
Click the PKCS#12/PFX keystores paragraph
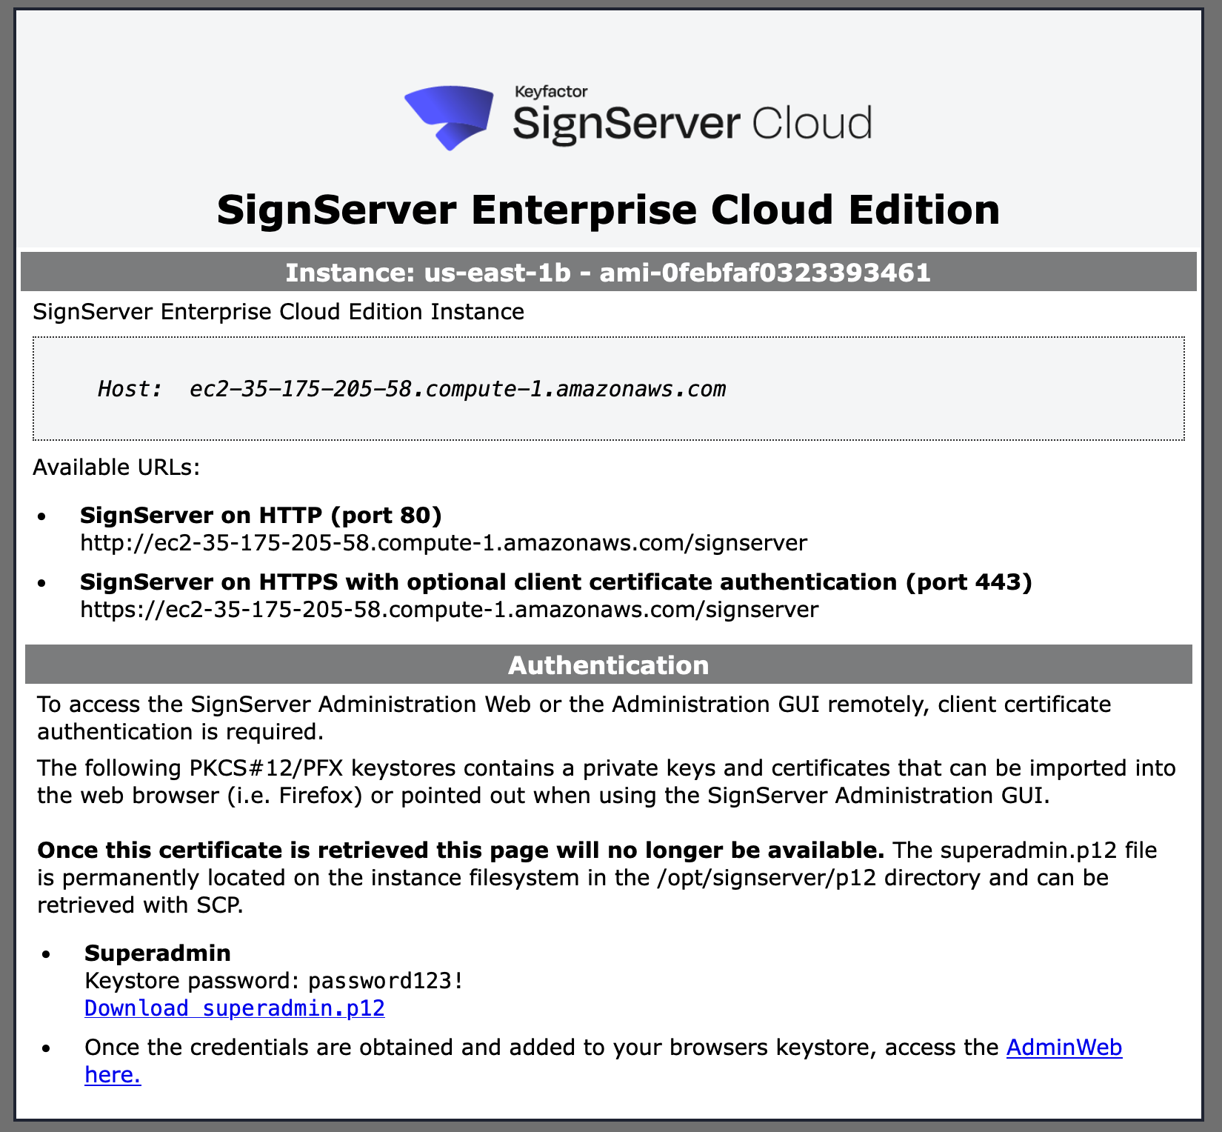606,782
